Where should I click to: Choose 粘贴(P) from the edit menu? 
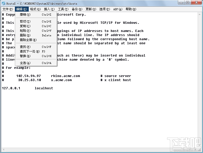click(36, 31)
